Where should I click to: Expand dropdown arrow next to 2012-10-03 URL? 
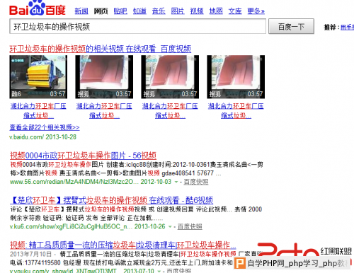176,182
